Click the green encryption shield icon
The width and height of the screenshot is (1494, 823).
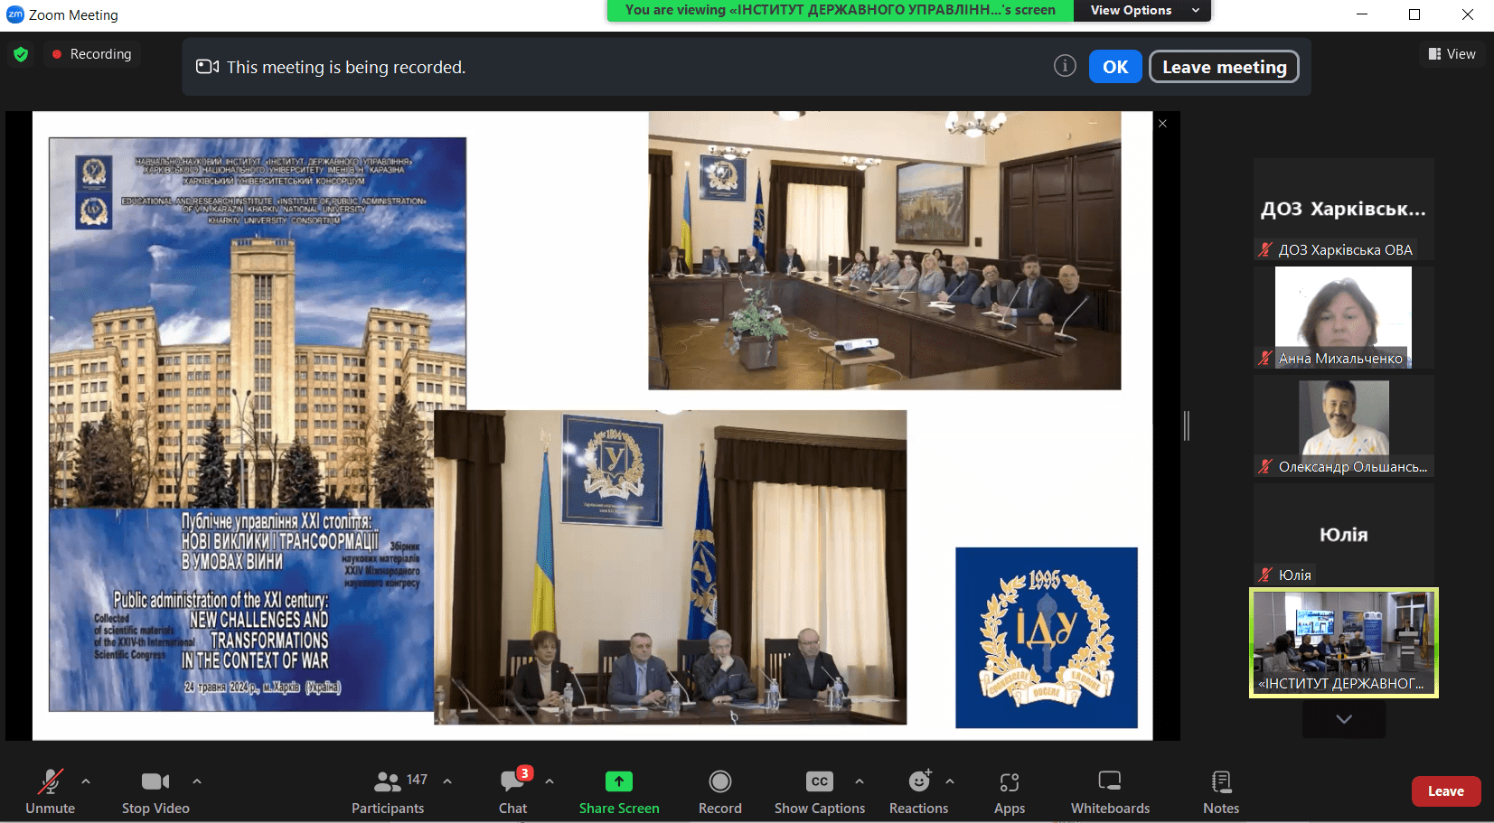click(x=21, y=54)
